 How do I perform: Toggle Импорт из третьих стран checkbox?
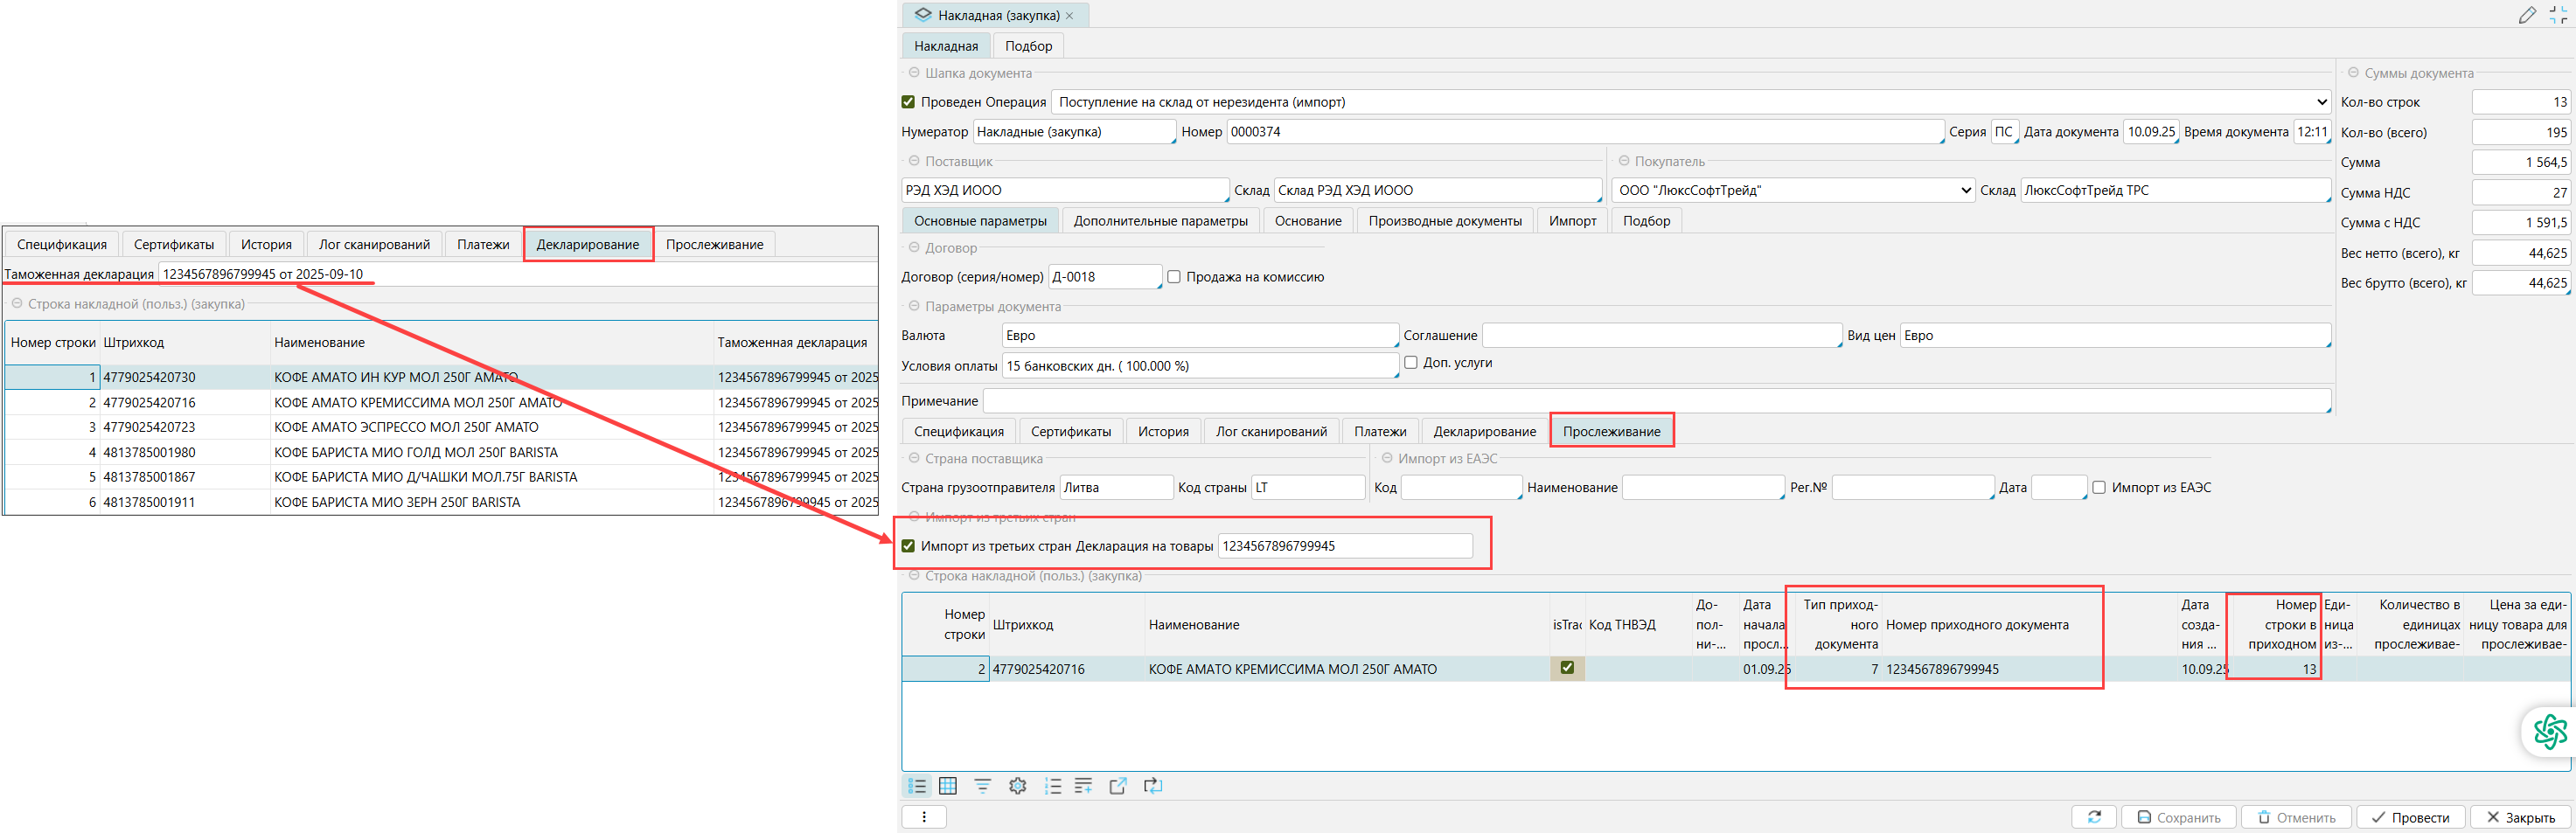908,546
